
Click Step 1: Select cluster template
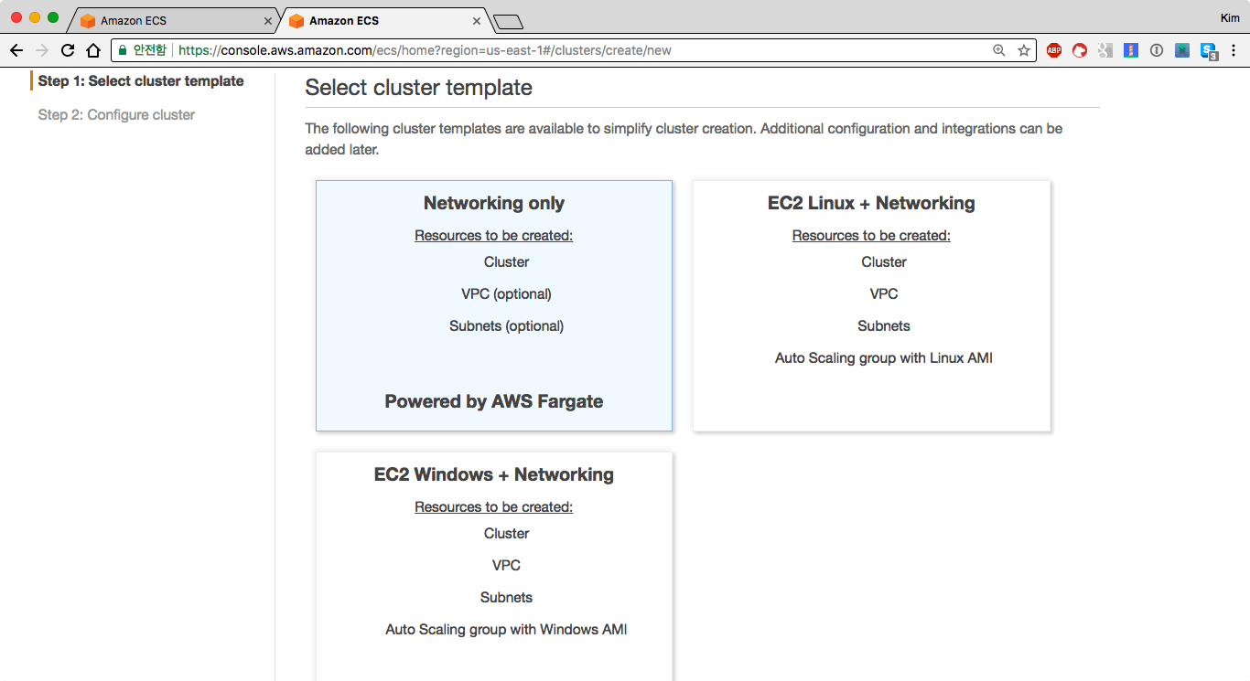click(141, 81)
